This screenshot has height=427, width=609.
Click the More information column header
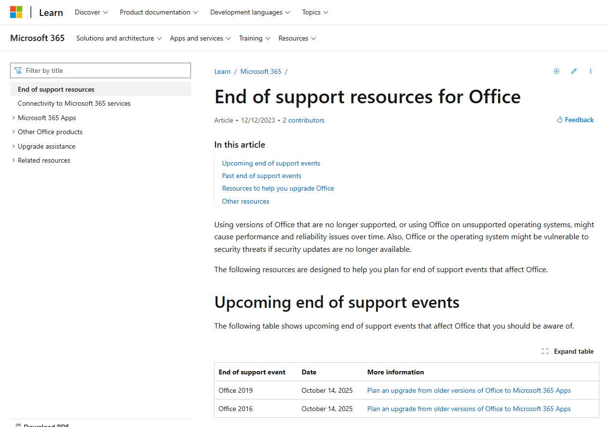pos(396,372)
